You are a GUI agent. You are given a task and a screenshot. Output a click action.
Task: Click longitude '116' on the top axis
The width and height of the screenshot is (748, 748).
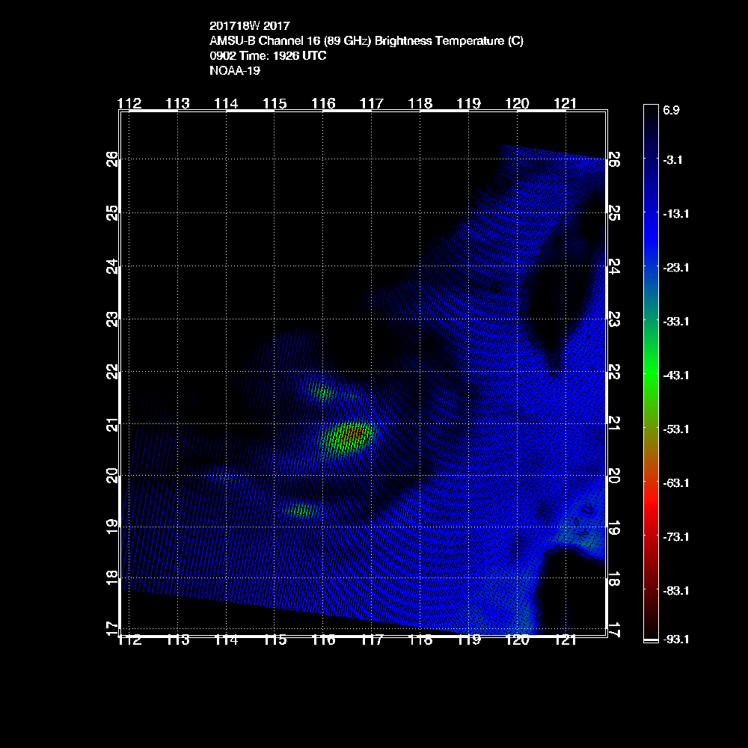(x=323, y=103)
